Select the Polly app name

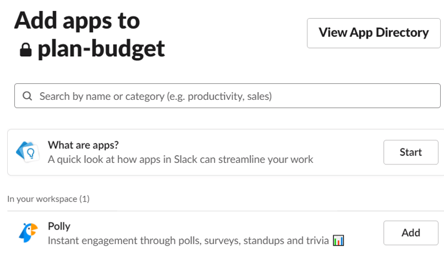[59, 226]
